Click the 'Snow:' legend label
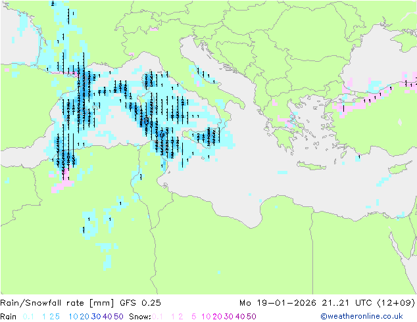 pos(140,317)
